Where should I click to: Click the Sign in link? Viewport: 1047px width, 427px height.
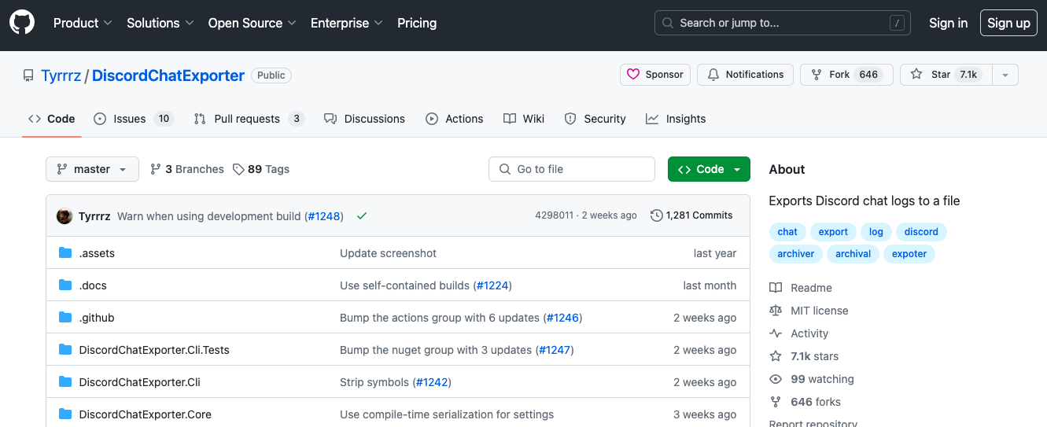pos(948,23)
